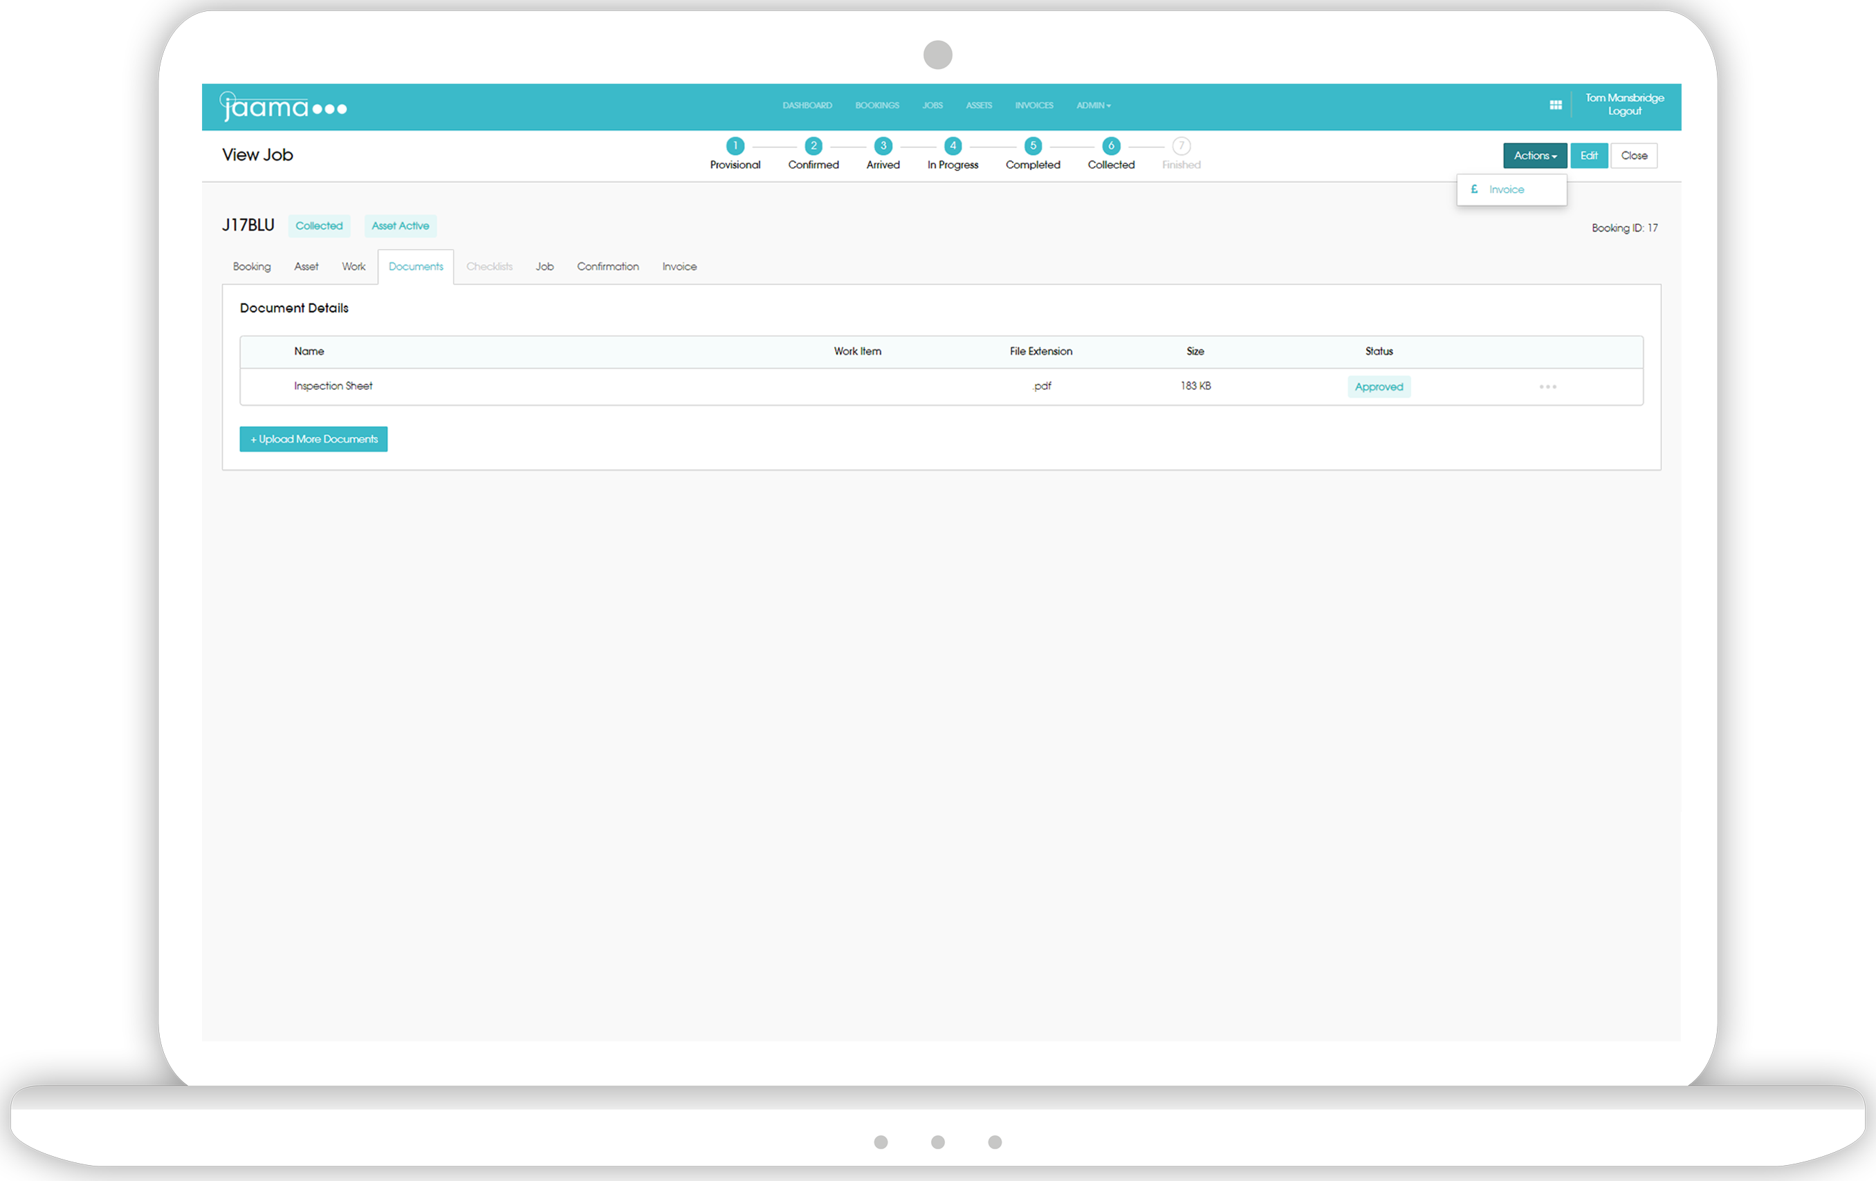Click the Upload More Documents button
1876x1181 pixels.
314,438
